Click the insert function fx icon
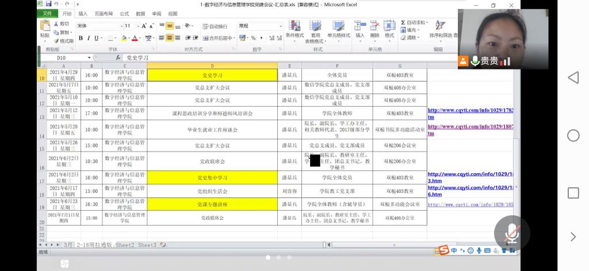 click(118, 58)
